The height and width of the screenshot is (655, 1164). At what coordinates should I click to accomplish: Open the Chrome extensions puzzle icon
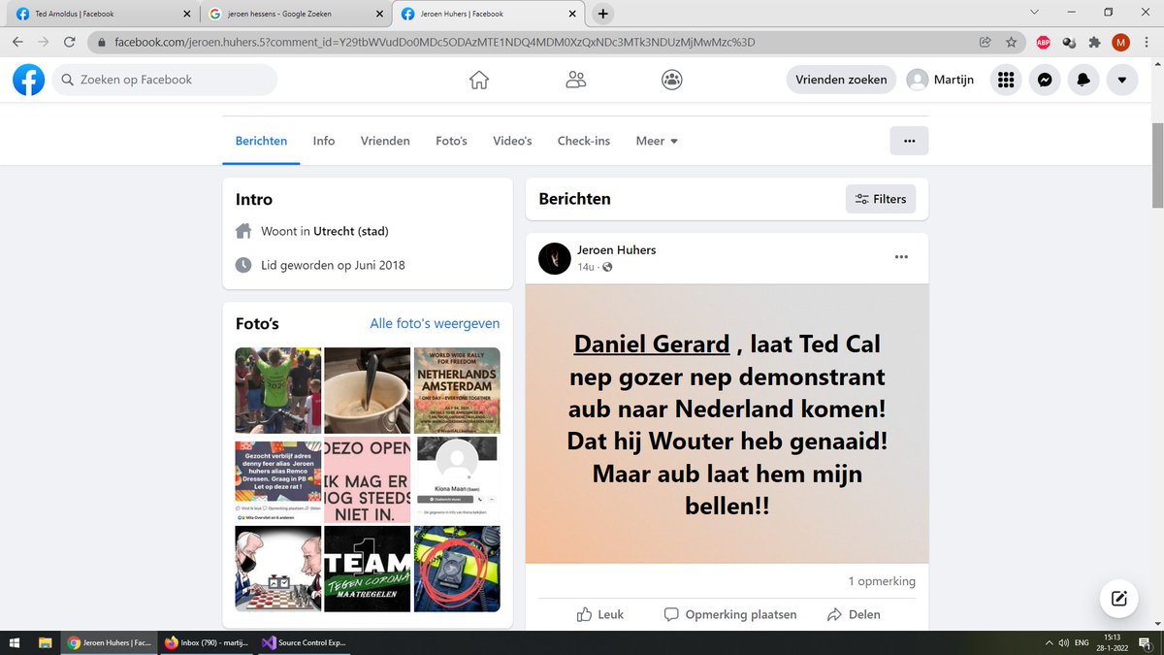point(1095,42)
